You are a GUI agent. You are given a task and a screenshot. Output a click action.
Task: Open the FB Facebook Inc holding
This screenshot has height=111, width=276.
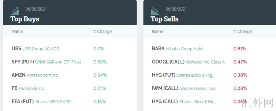click(28, 88)
